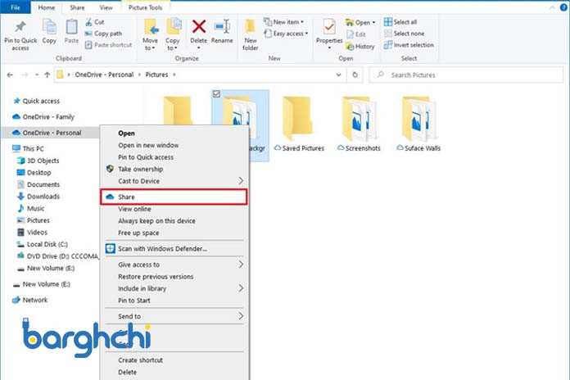Click the Open button in Open group
Viewport: 570px width, 380px height.
coord(360,22)
